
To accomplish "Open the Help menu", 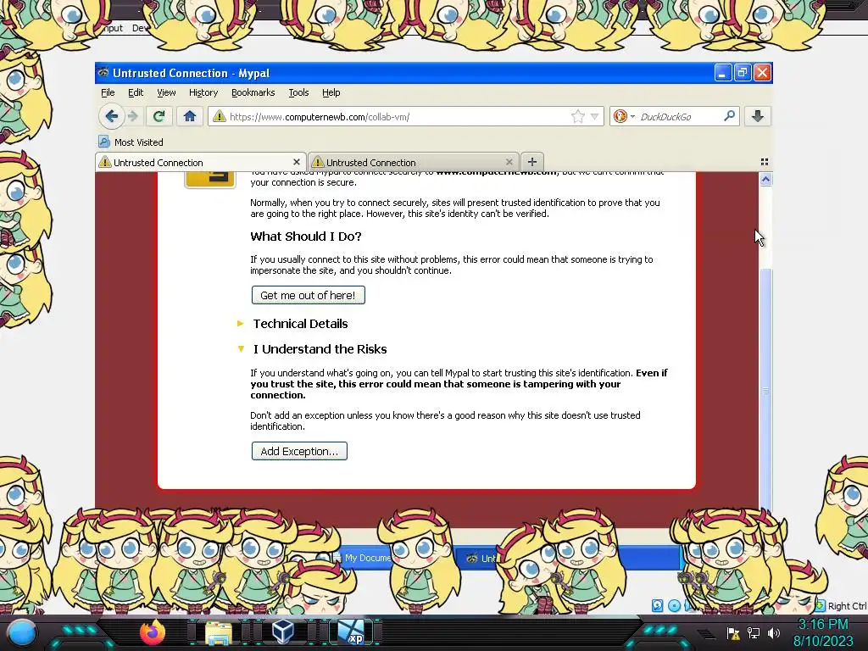I will (331, 92).
